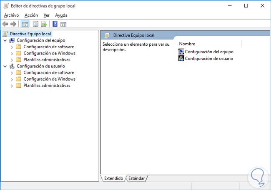Open the Archivo menu

pyautogui.click(x=11, y=15)
